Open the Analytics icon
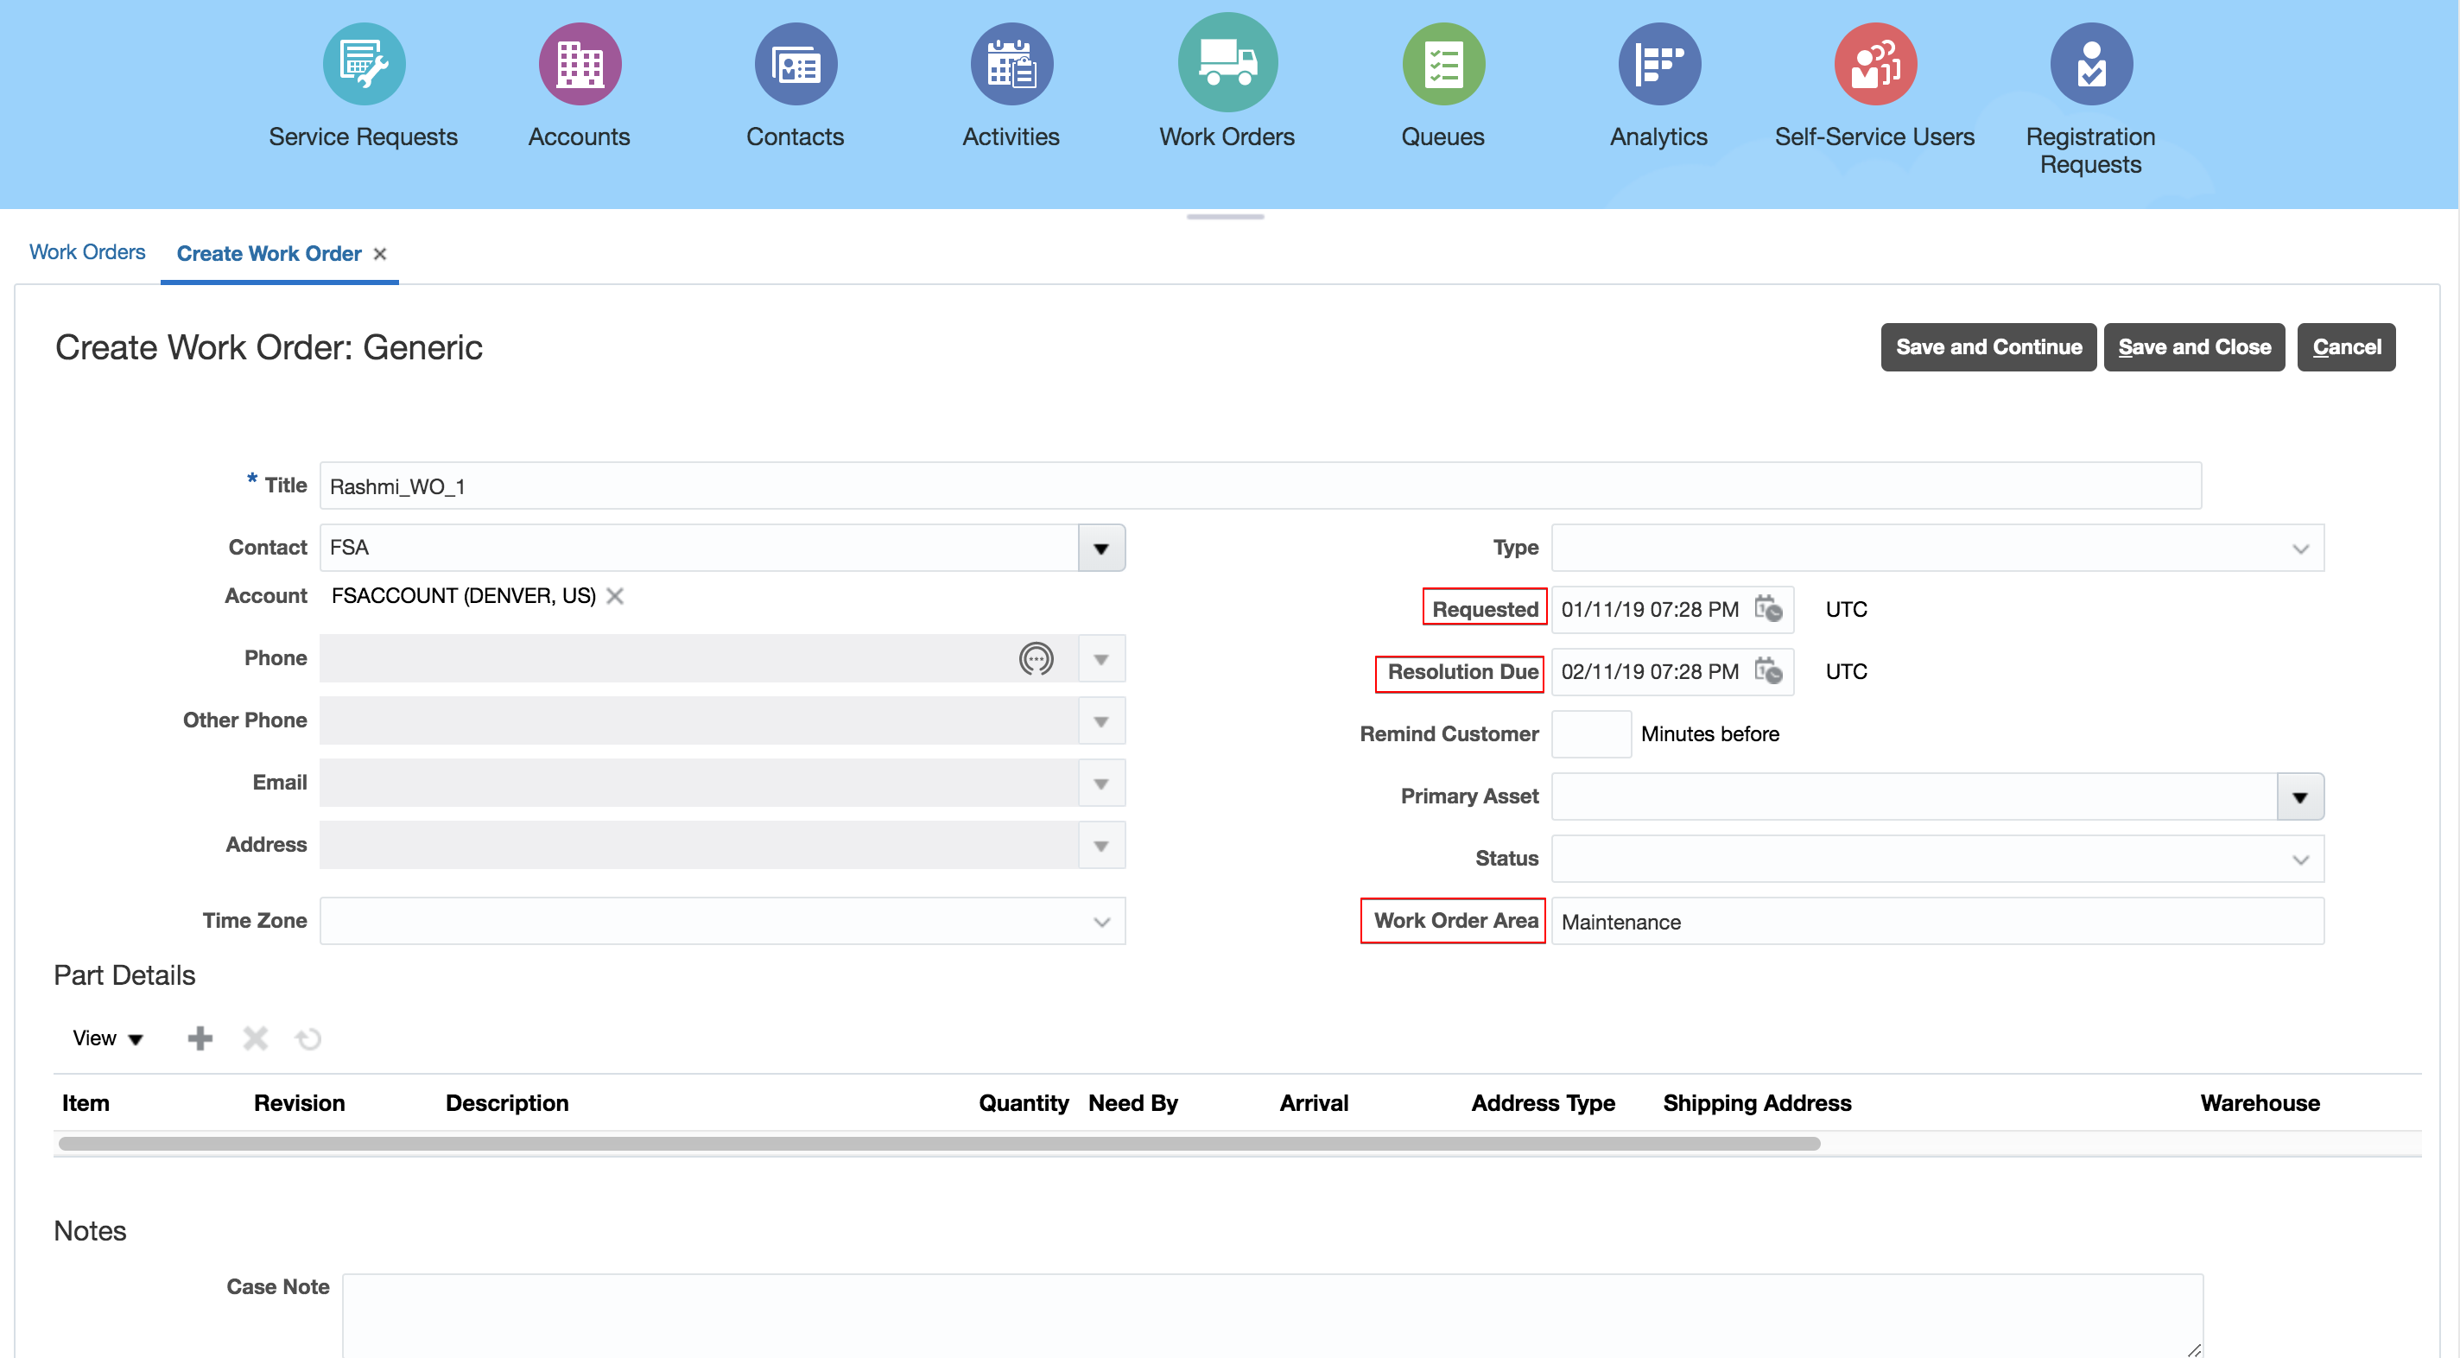2460x1358 pixels. pyautogui.click(x=1658, y=64)
